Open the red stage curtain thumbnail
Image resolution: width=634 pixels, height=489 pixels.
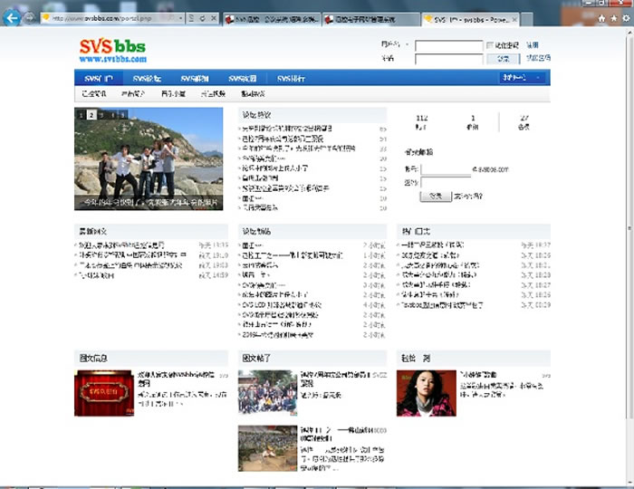[x=103, y=393]
